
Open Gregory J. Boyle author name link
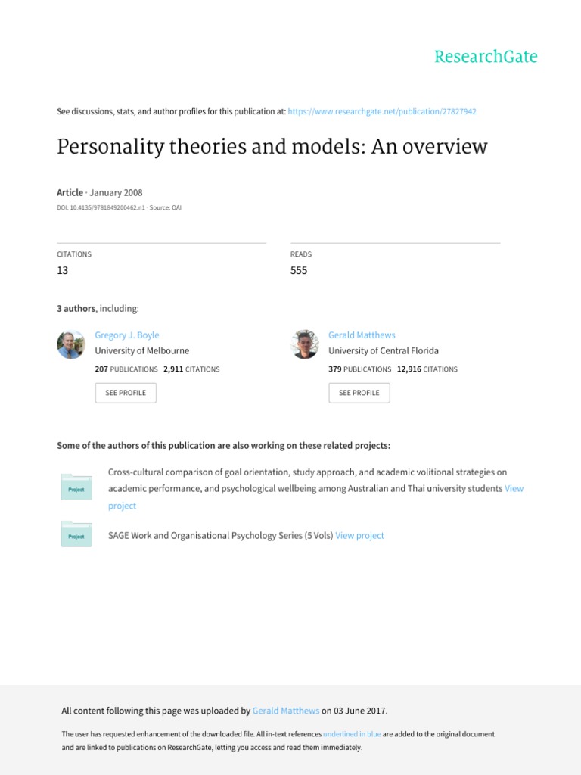pyautogui.click(x=127, y=335)
